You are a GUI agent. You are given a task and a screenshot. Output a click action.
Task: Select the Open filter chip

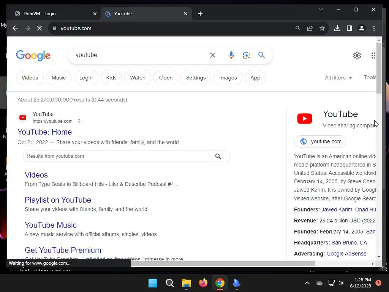[x=166, y=78]
